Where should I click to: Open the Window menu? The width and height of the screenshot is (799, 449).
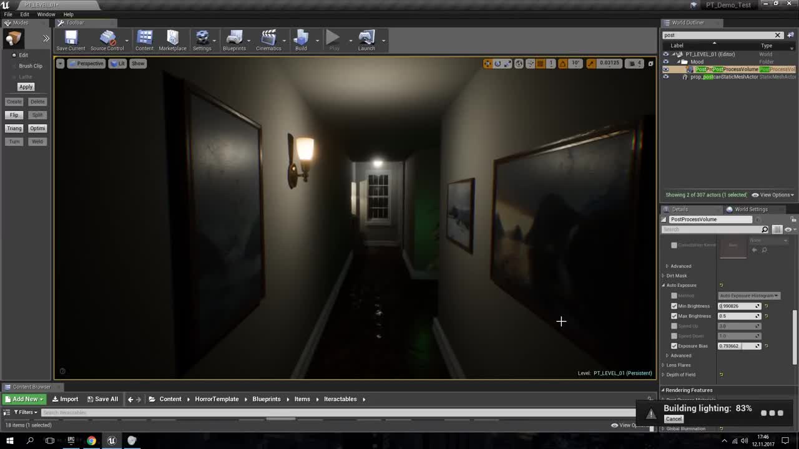click(46, 14)
